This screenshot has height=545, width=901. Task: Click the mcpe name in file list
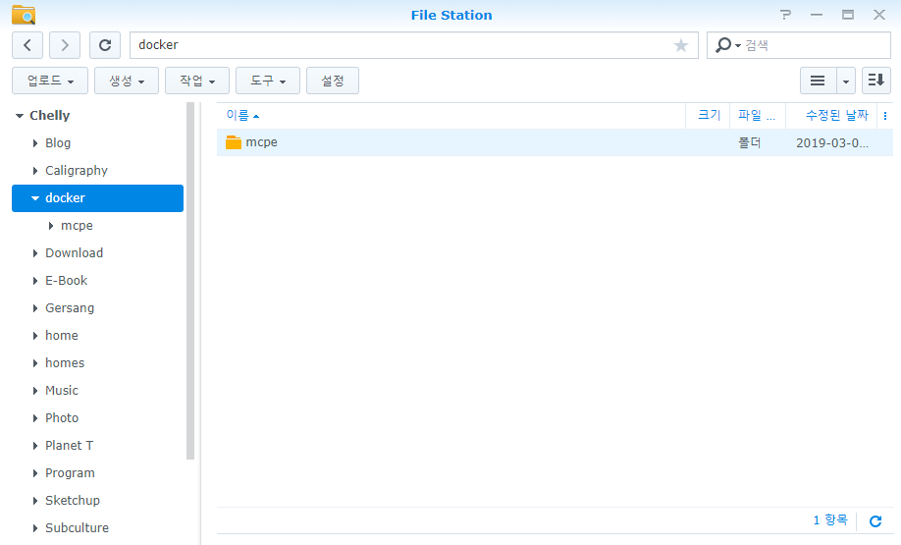point(261,142)
